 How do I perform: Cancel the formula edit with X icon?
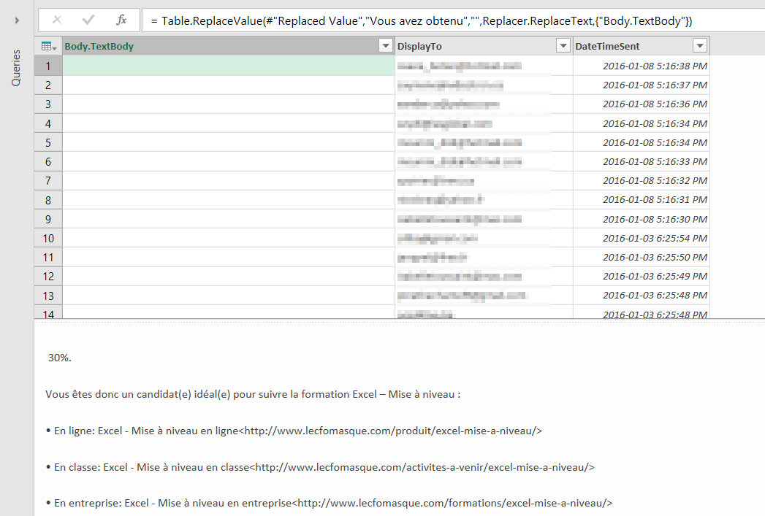coord(57,20)
